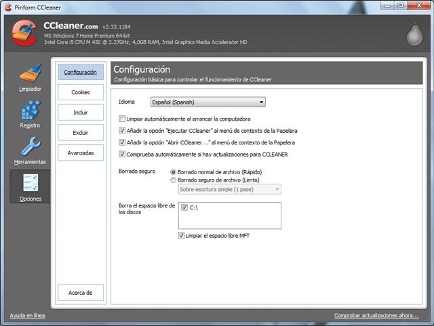
Task: Minimize the CCleaner window
Action: [387, 5]
